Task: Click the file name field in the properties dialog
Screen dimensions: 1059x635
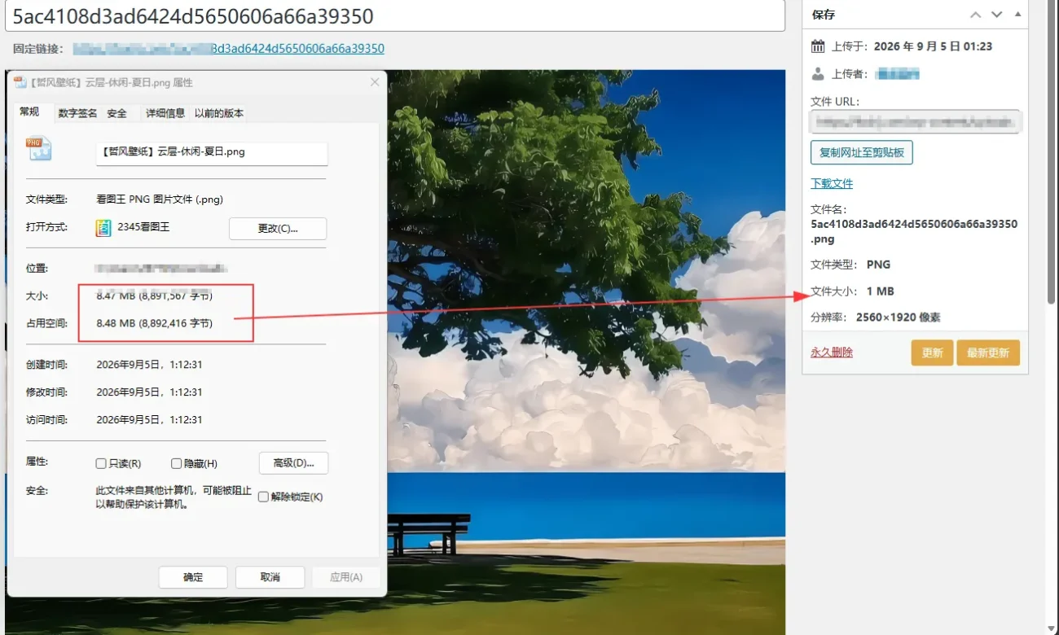Action: click(212, 152)
